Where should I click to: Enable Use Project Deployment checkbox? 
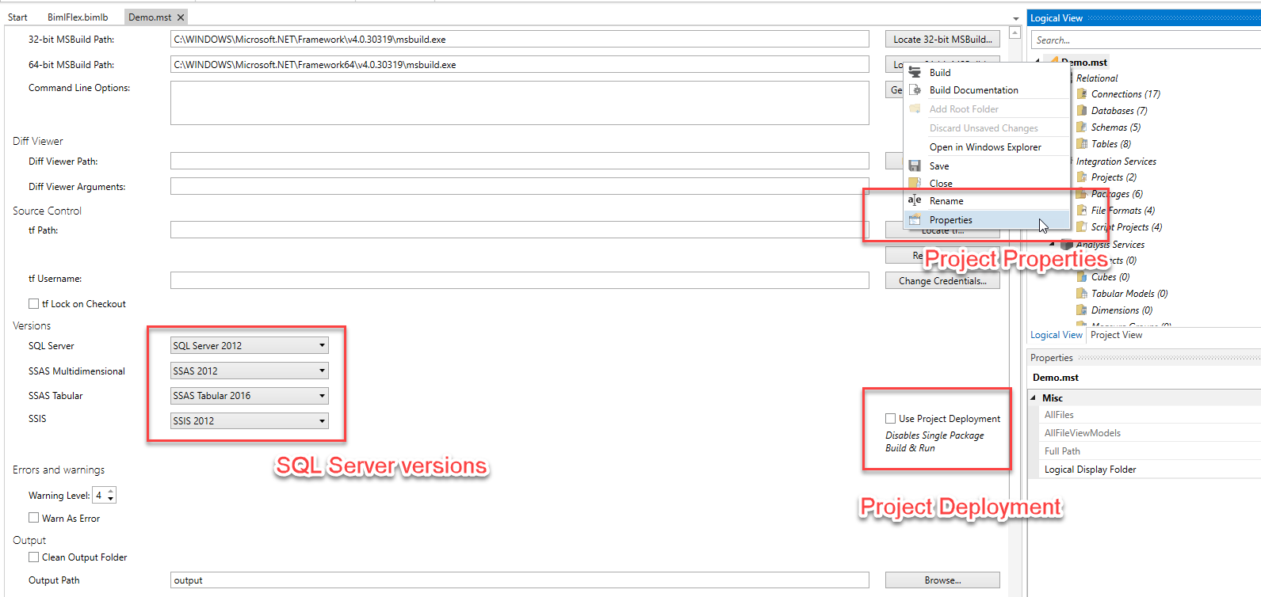point(891,418)
